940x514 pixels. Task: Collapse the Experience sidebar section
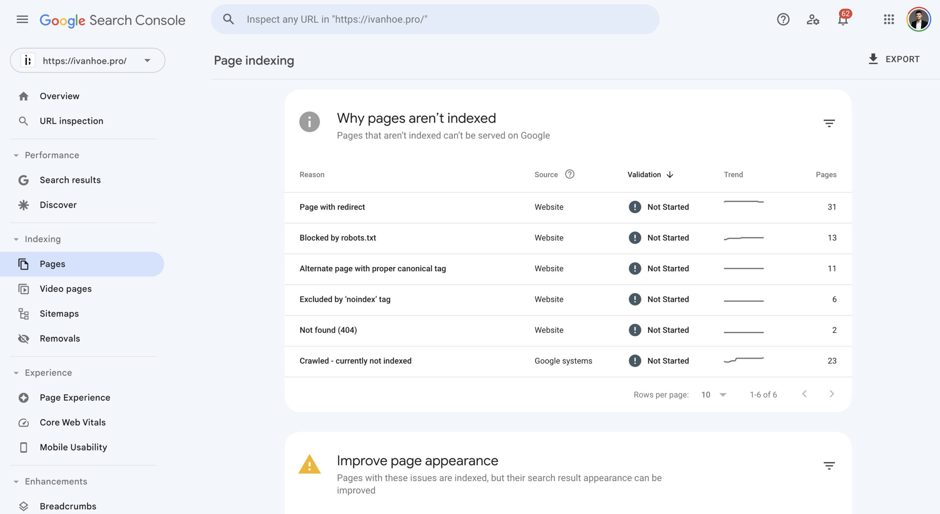[16, 373]
